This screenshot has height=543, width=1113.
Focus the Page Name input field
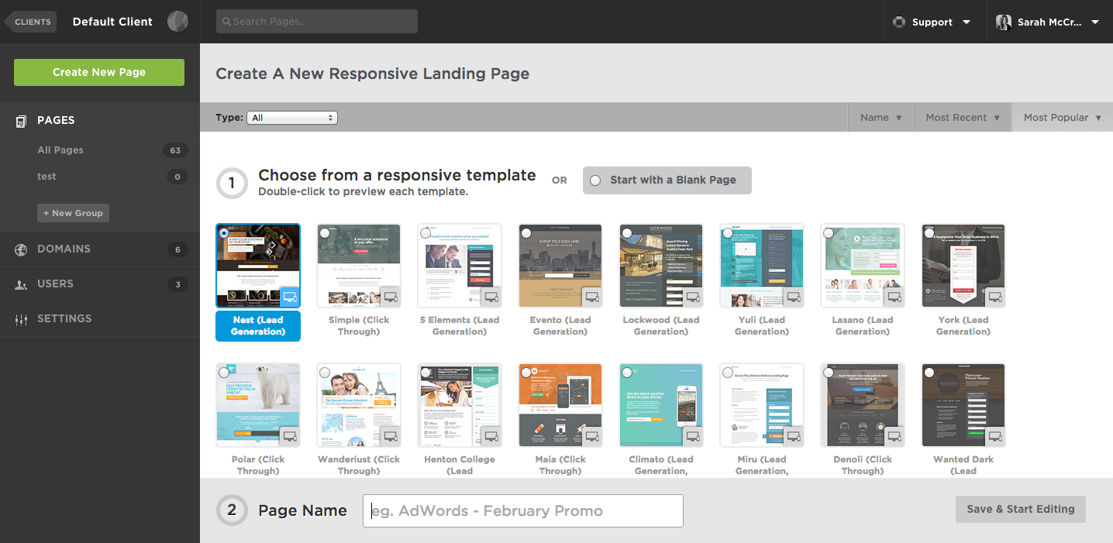523,511
